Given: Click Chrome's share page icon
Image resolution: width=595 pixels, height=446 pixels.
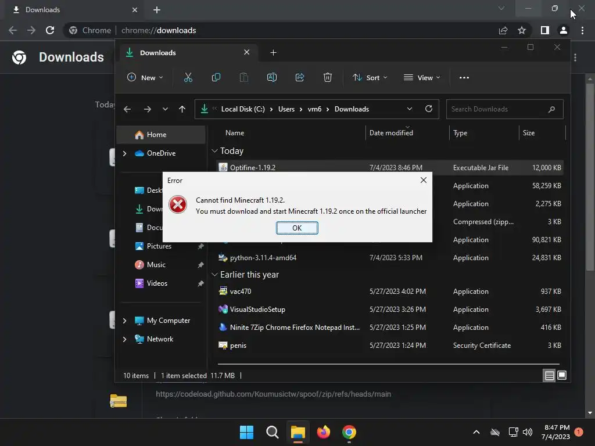Looking at the screenshot, I should 503,30.
